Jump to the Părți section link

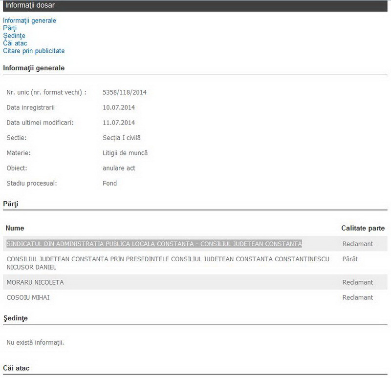pyautogui.click(x=10, y=28)
